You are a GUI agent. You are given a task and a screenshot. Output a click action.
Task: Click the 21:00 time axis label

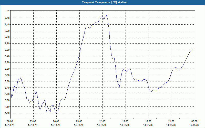point(172,121)
